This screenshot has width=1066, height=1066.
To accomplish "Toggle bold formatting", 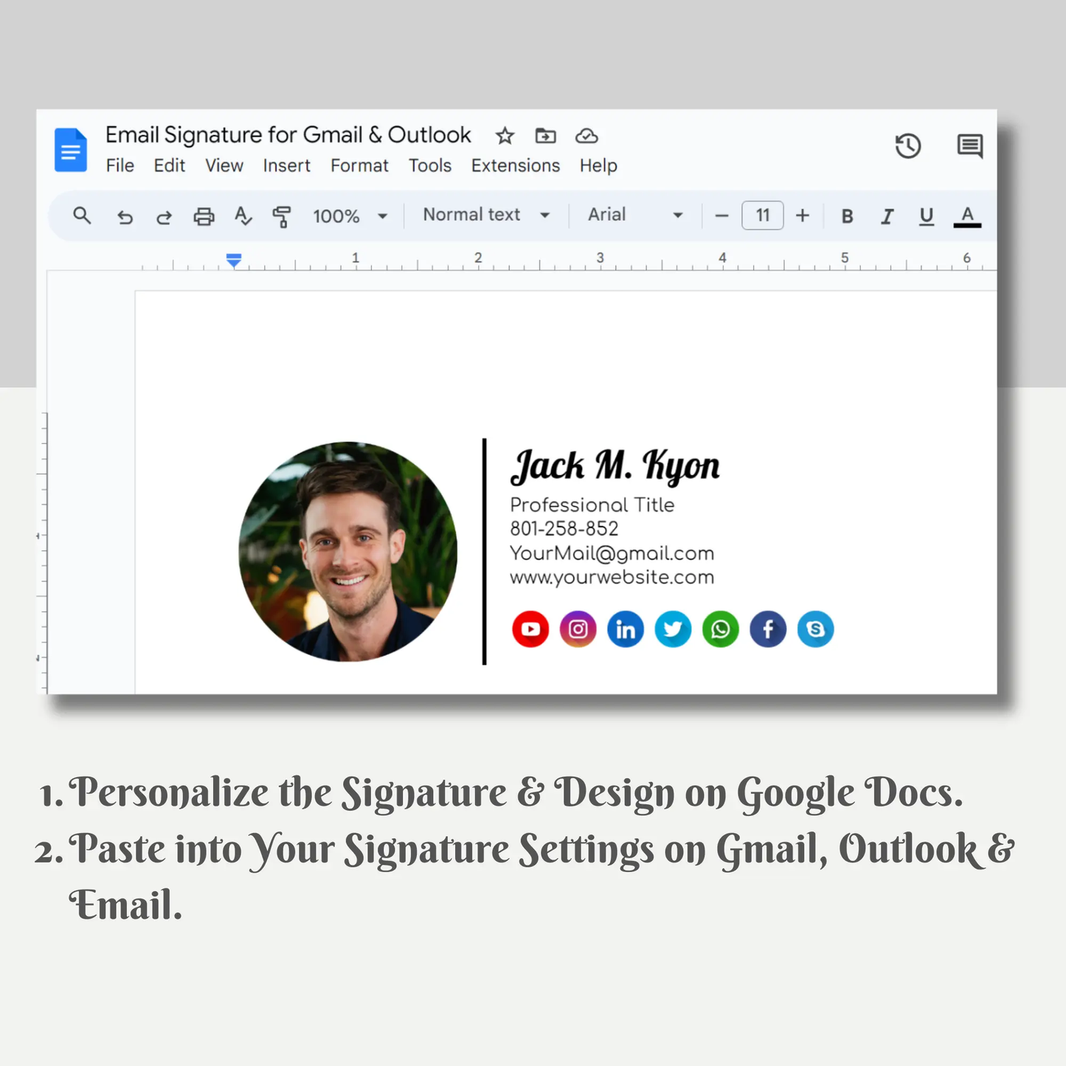I will pos(847,216).
